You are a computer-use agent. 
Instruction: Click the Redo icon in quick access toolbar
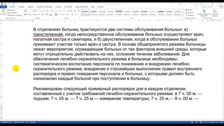click(13, 4)
